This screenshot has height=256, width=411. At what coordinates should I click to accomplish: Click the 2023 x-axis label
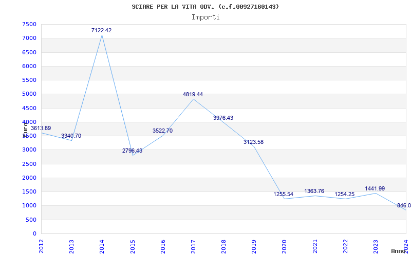[376, 246]
